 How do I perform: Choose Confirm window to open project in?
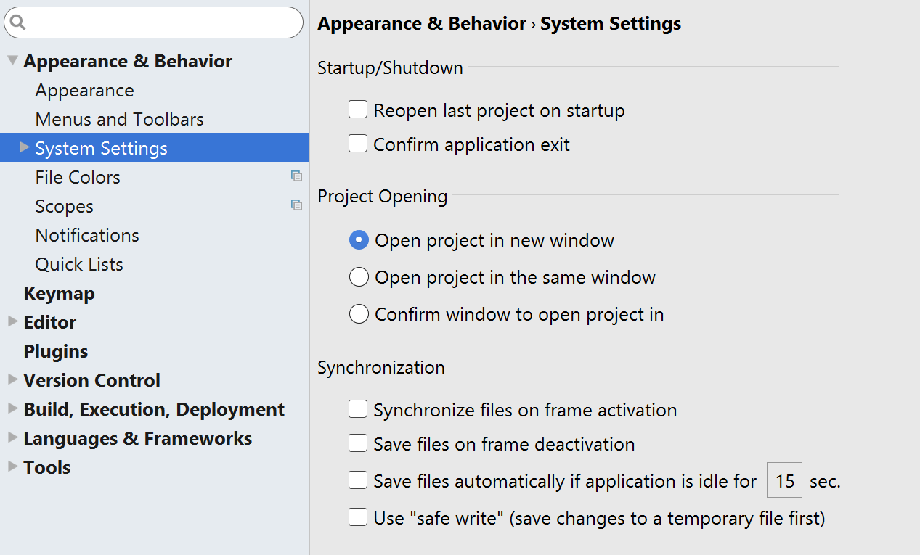click(359, 314)
